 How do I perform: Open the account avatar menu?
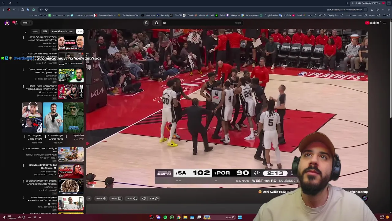(x=7, y=23)
